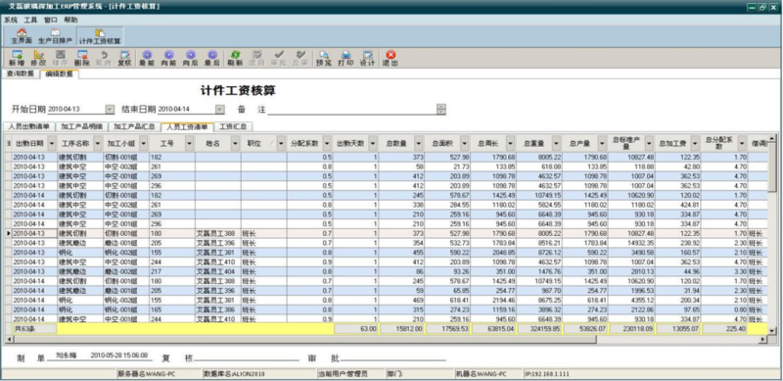Click the grayed 退回 (return) icon

[x=257, y=58]
